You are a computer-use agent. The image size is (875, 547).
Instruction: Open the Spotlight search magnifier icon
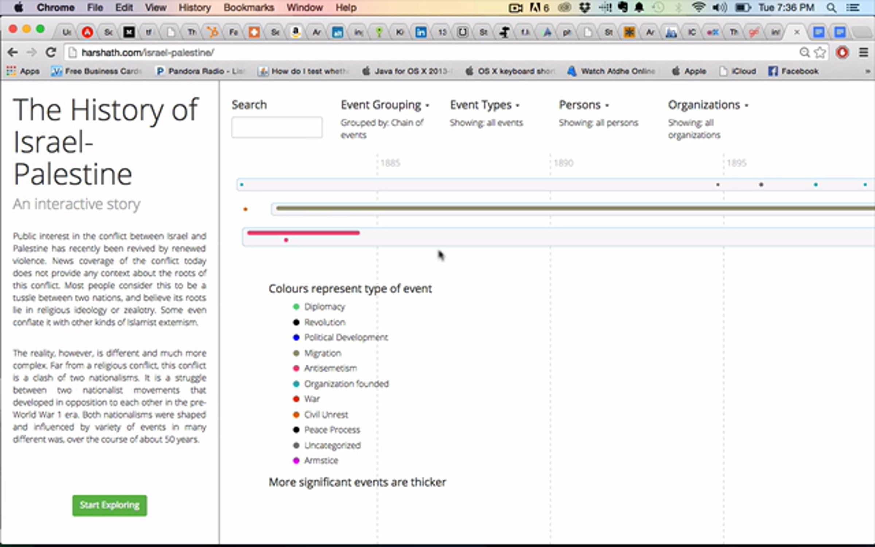click(x=831, y=8)
